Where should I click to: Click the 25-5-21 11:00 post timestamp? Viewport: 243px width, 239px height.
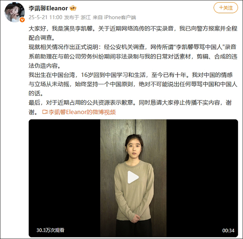coord(45,17)
